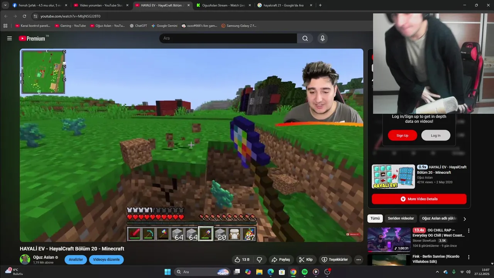Reload the page with the refresh icon
This screenshot has width=494, height=278.
(x=24, y=16)
